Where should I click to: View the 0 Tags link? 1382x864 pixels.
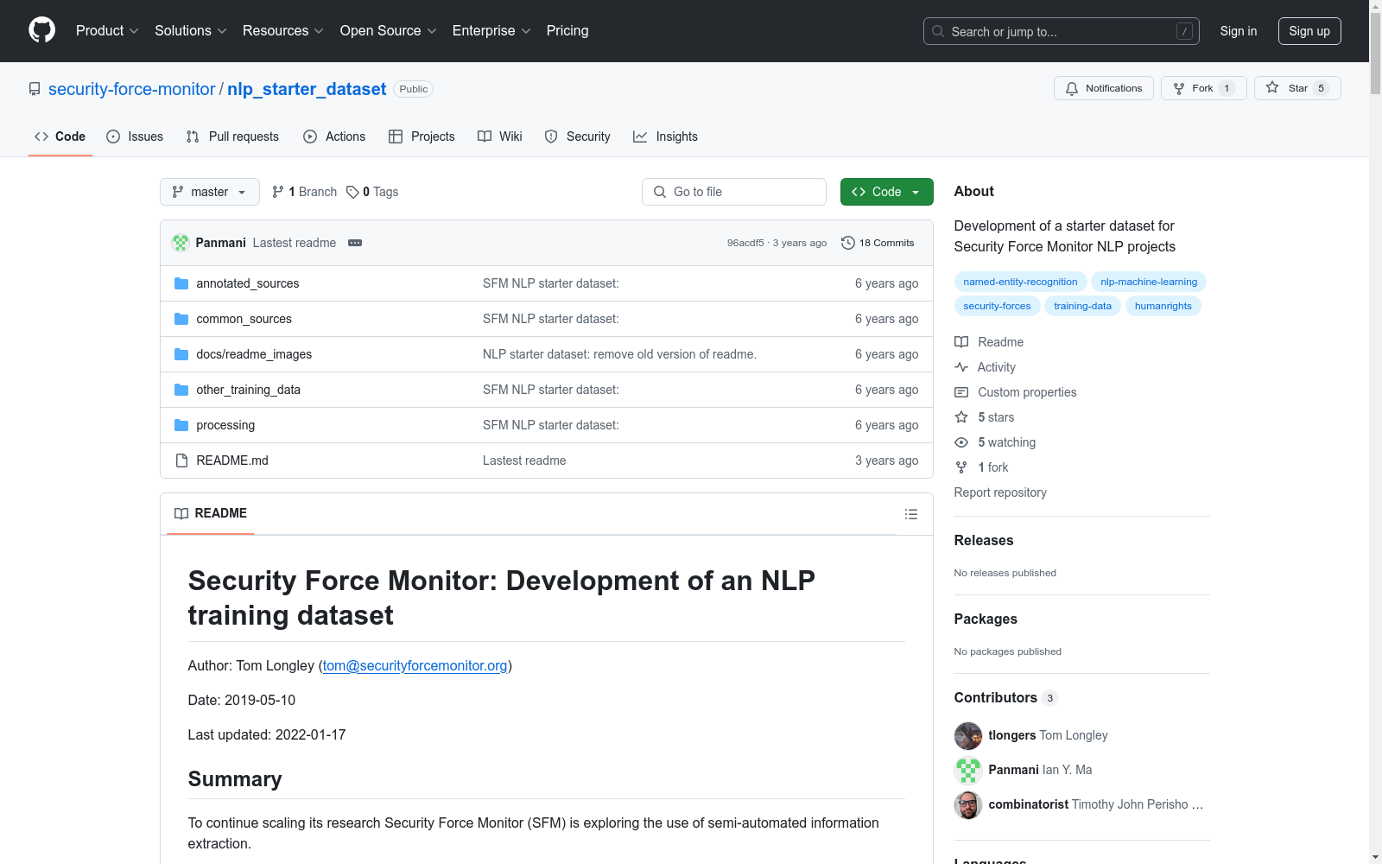pos(372,192)
